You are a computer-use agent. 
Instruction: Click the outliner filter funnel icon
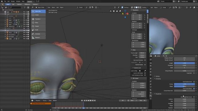pos(25,7)
